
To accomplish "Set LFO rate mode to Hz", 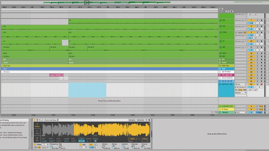I will 91,144.
